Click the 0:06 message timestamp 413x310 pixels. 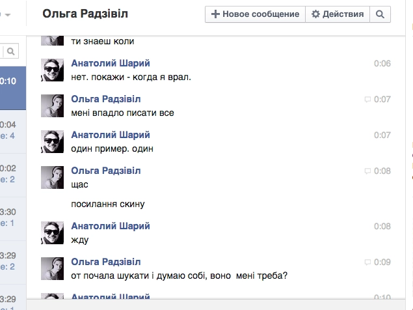click(x=382, y=63)
